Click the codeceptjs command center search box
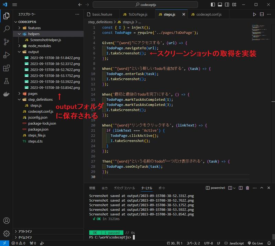 pyautogui.click(x=145, y=5)
